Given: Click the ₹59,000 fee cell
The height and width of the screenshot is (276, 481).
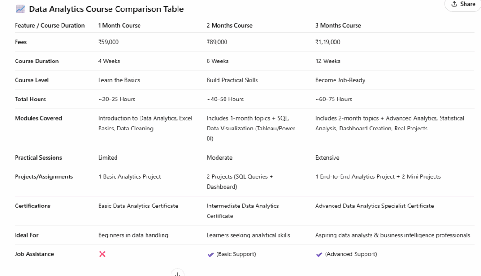Looking at the screenshot, I should (109, 42).
